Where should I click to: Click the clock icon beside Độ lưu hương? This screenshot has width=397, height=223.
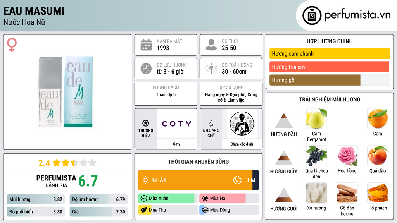pyautogui.click(x=146, y=69)
